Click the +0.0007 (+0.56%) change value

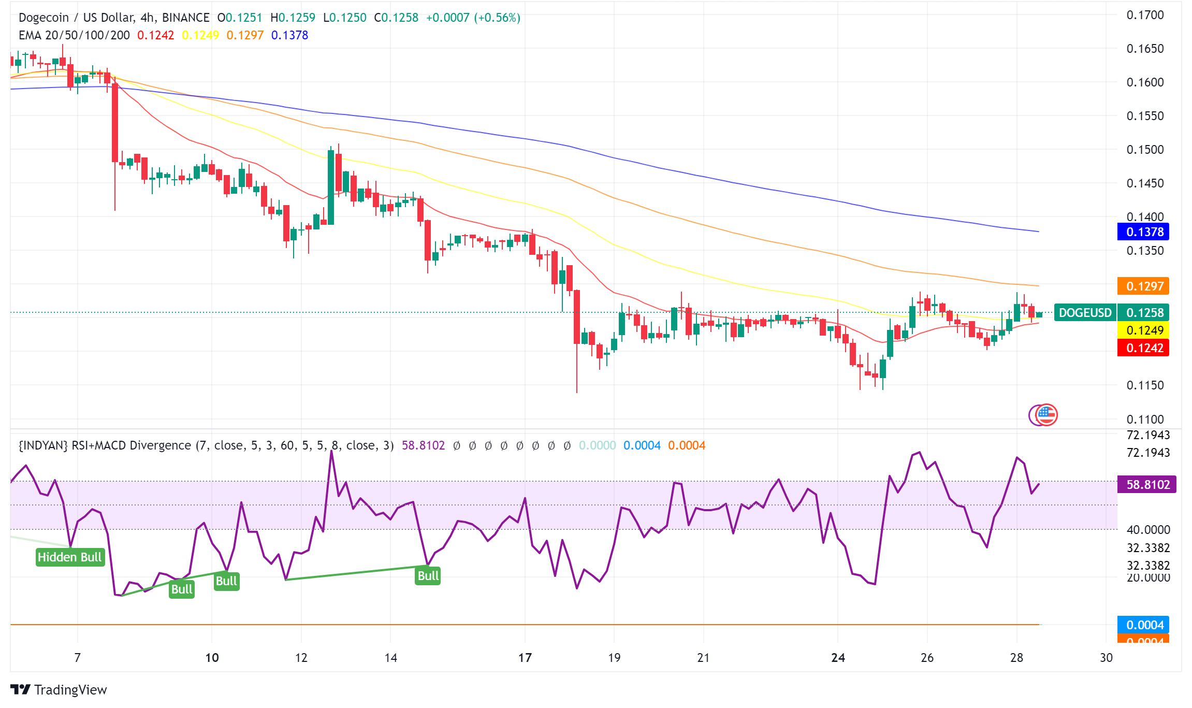pos(473,18)
